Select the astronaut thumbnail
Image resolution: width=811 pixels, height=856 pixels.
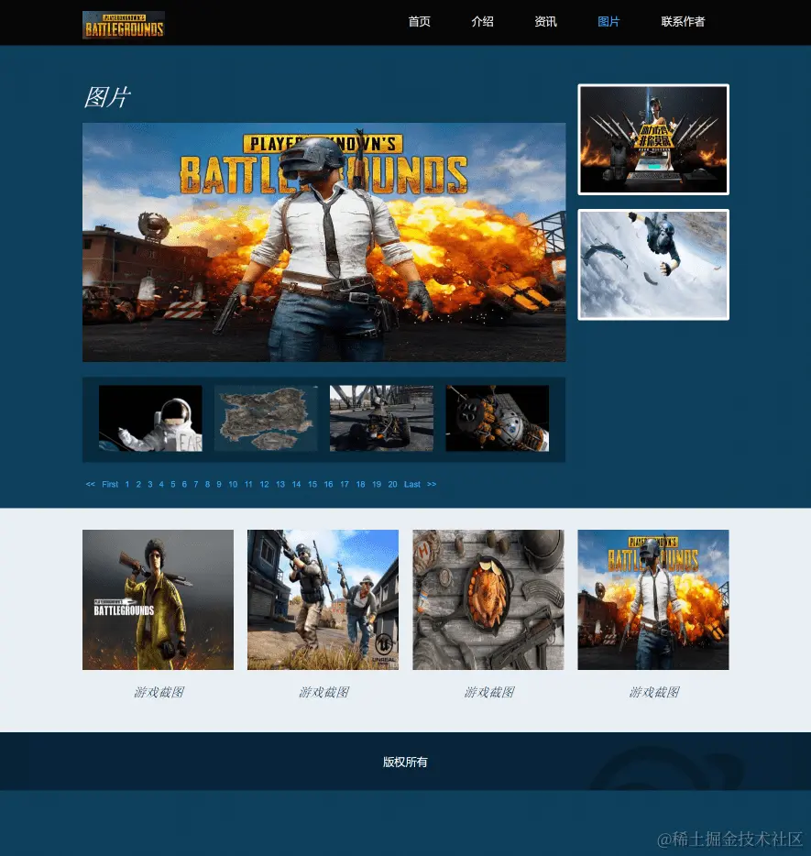click(x=150, y=418)
